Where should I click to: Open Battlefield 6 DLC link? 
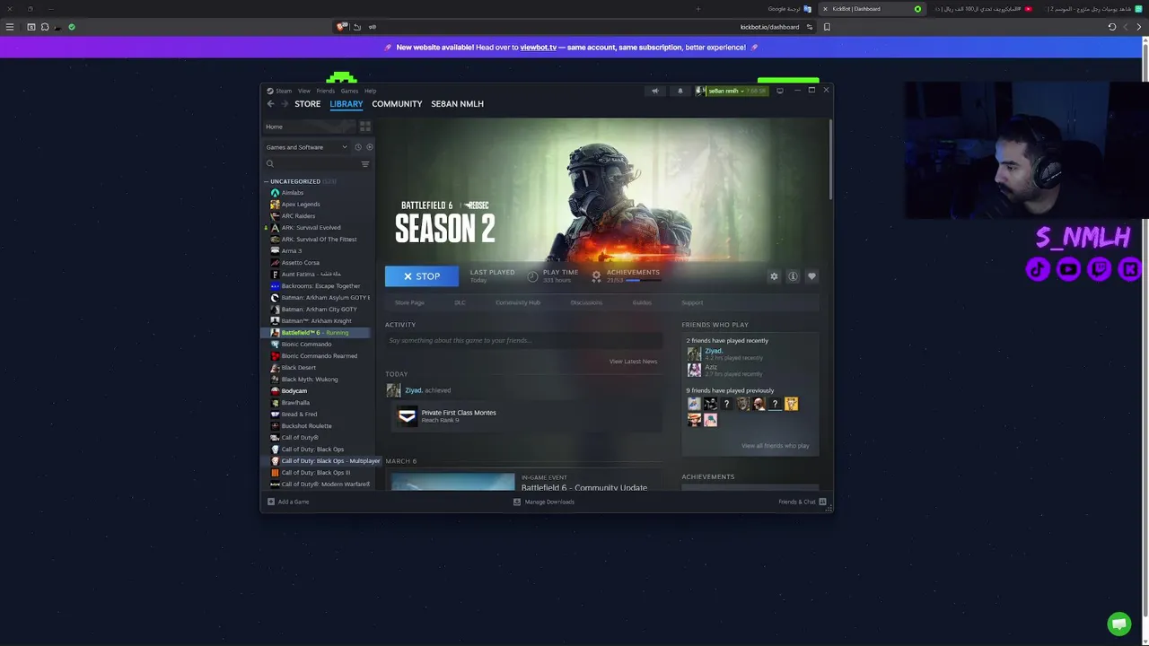pos(460,302)
